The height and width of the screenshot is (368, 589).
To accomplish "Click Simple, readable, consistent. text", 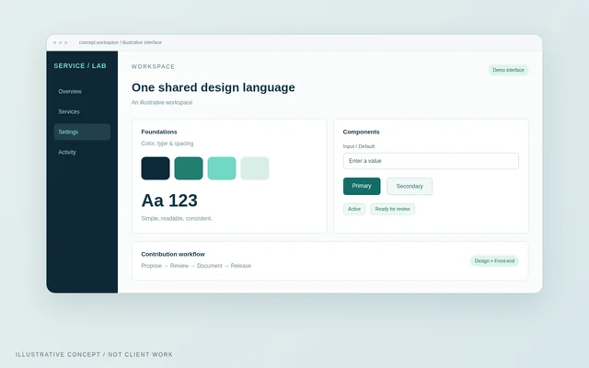I will tap(177, 219).
